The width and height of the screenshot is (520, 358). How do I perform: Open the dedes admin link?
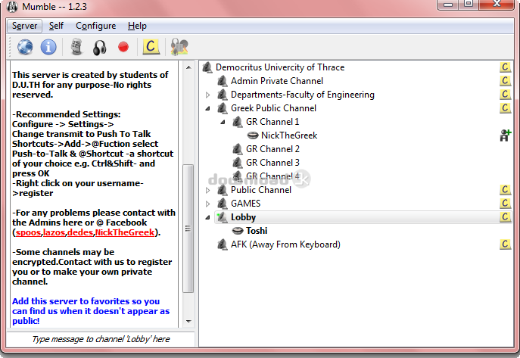80,232
